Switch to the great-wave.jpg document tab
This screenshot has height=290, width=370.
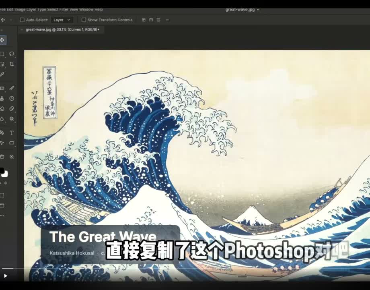pyautogui.click(x=62, y=29)
